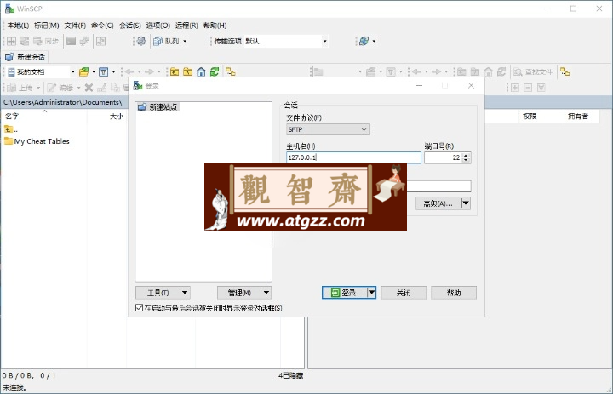613x394 pixels.
Task: Expand the 我的文档 local drive dropdown
Action: 72,72
